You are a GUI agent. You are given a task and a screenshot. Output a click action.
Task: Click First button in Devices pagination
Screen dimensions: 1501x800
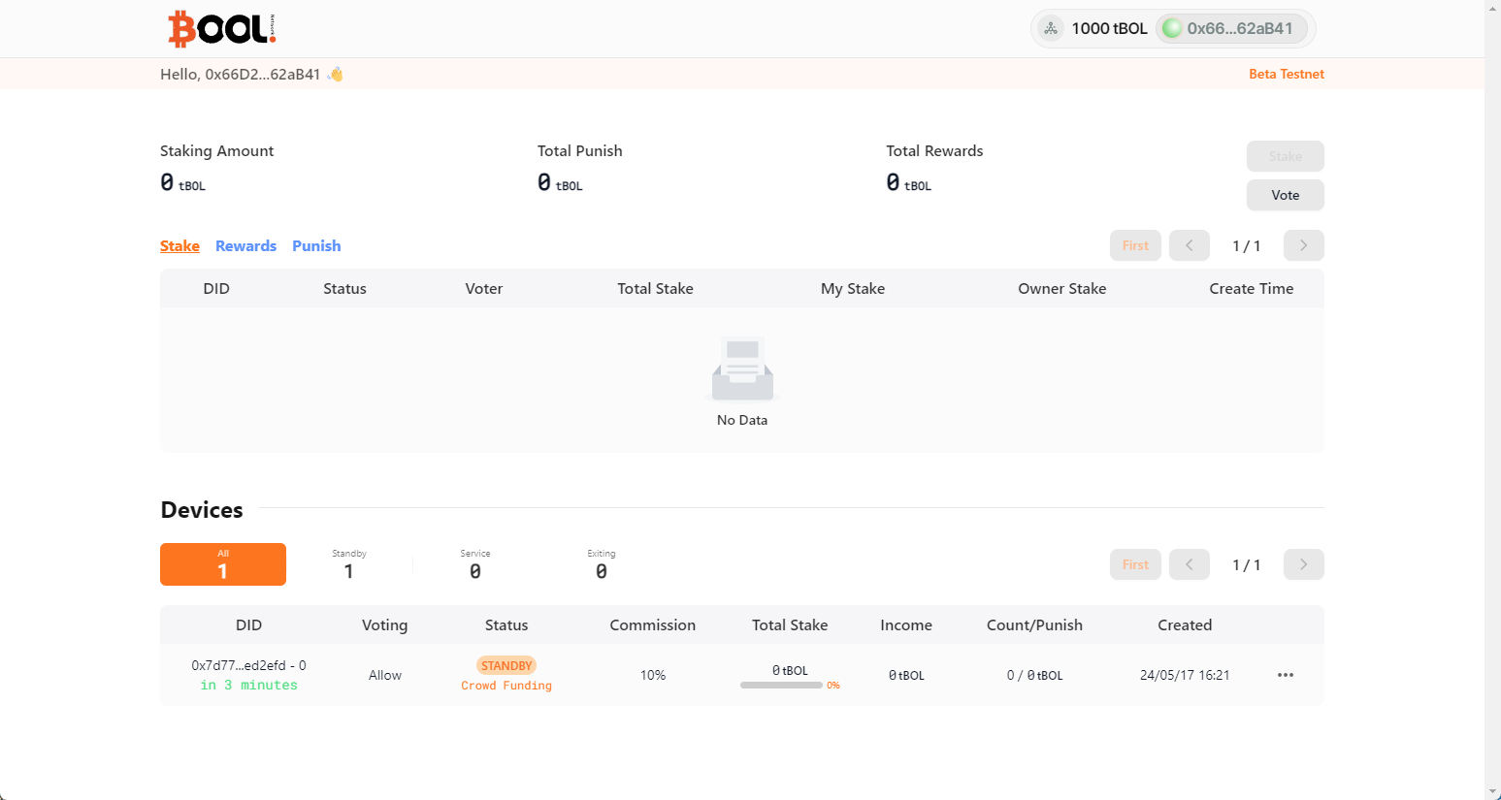point(1135,564)
